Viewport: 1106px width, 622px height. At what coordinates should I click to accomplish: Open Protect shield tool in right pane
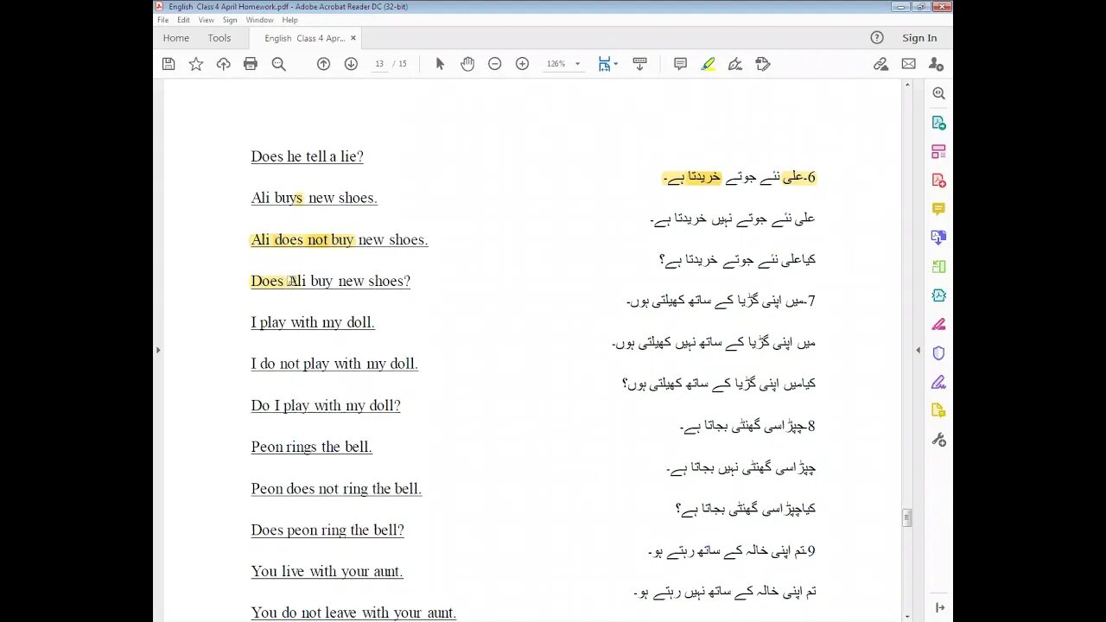pos(939,353)
